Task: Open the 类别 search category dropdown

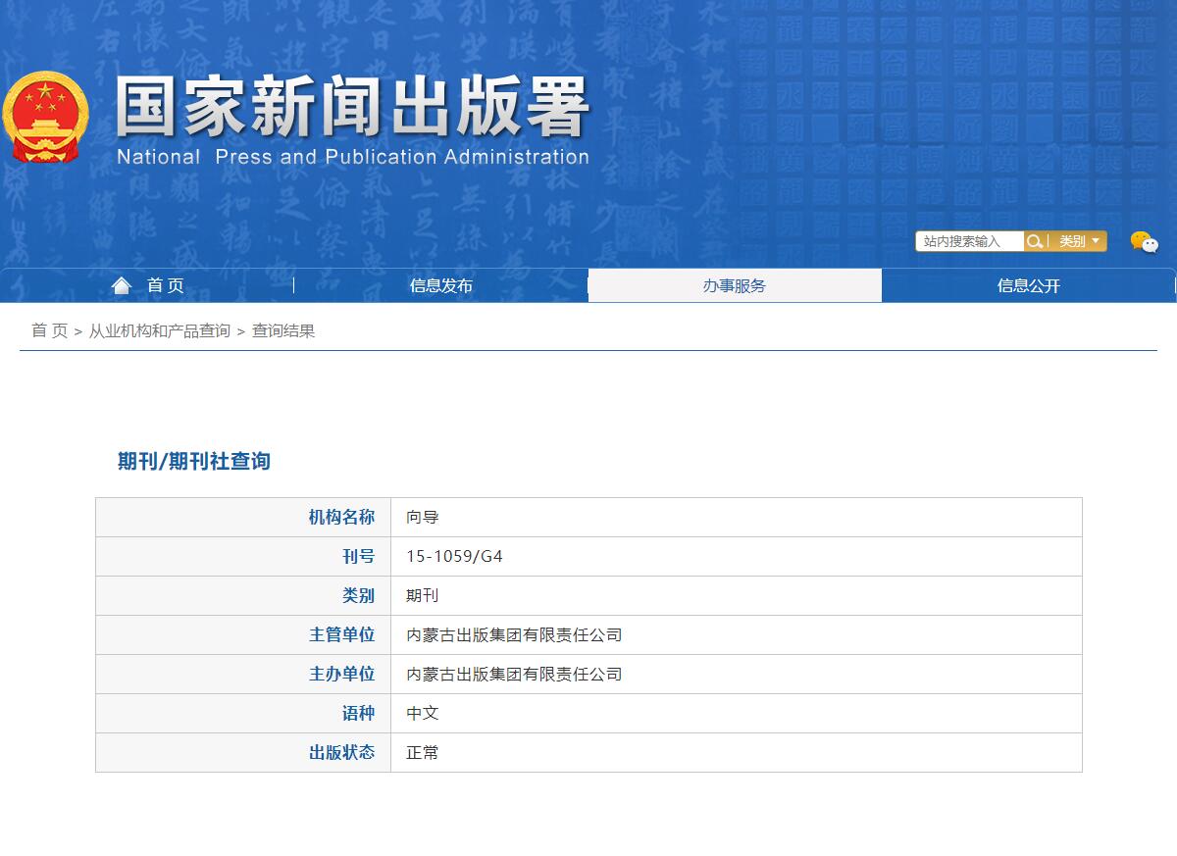Action: click(x=1078, y=241)
